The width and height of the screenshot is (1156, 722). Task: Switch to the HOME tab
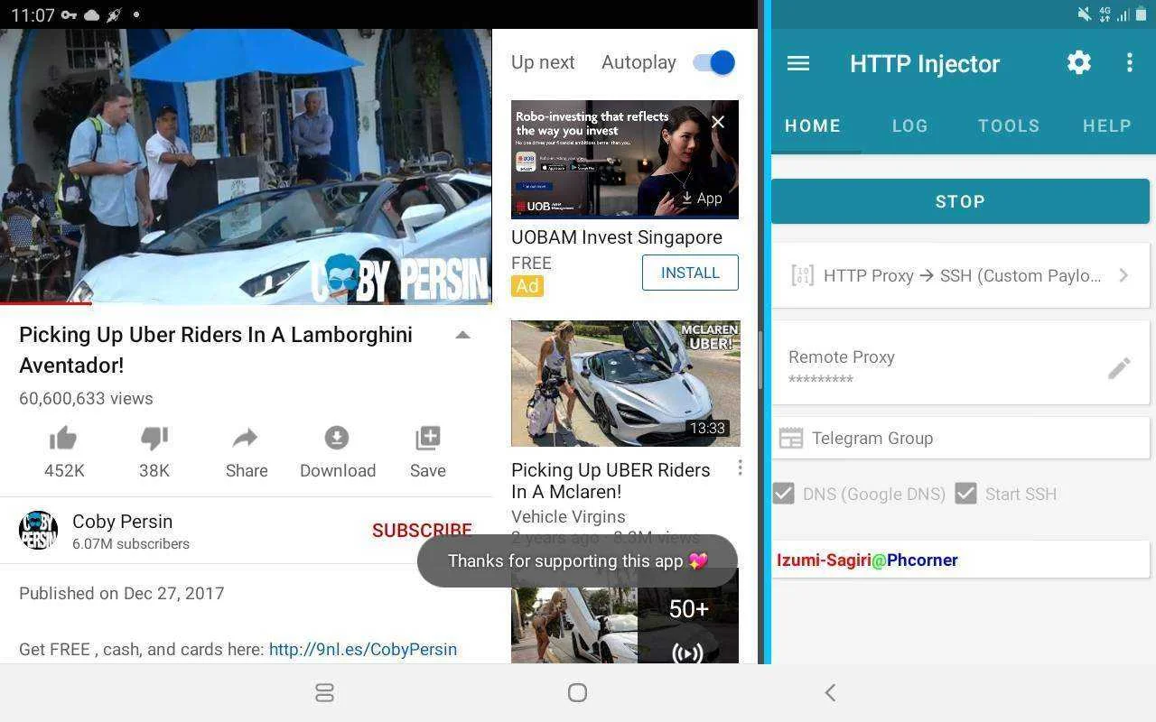[x=813, y=126]
